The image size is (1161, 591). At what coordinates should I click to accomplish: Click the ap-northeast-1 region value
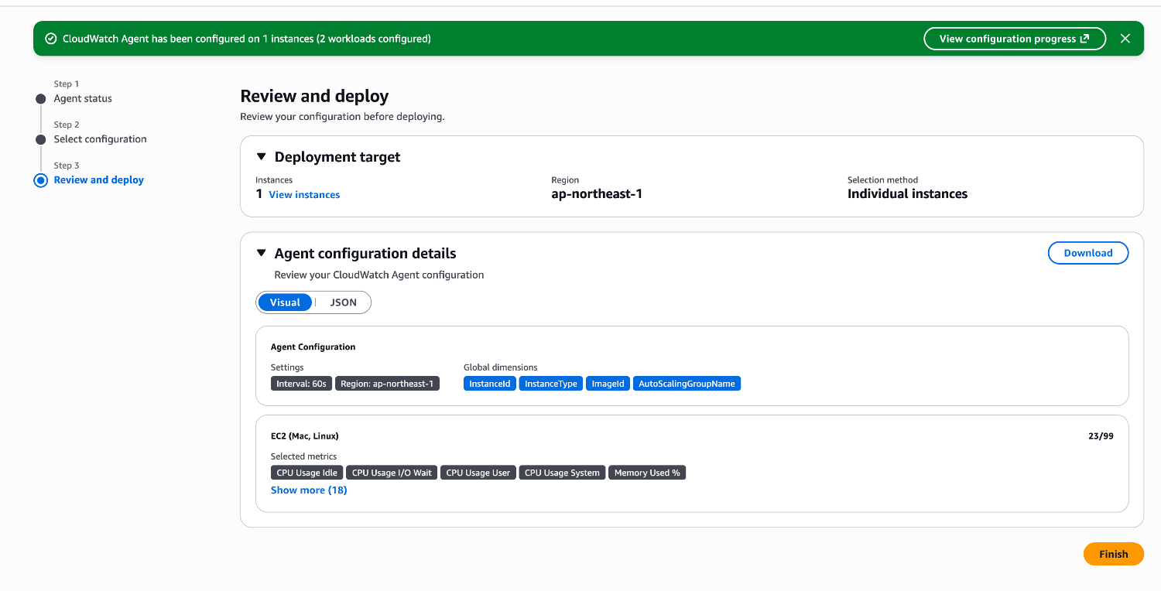597,194
